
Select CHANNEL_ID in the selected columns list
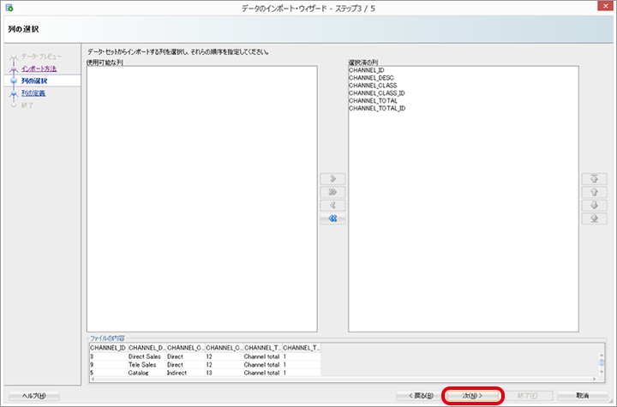(367, 70)
